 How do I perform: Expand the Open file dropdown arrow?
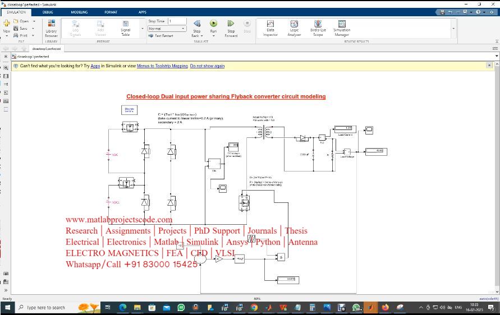(x=34, y=21)
